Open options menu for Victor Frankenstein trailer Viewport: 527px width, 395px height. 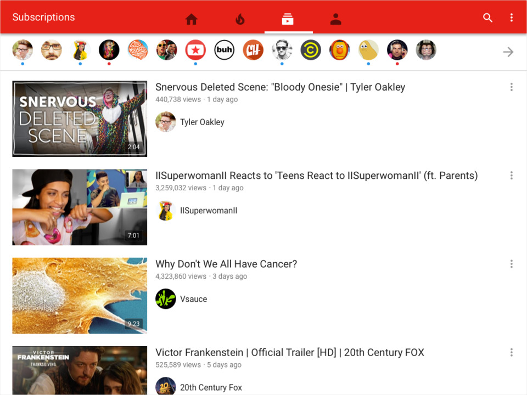click(511, 352)
